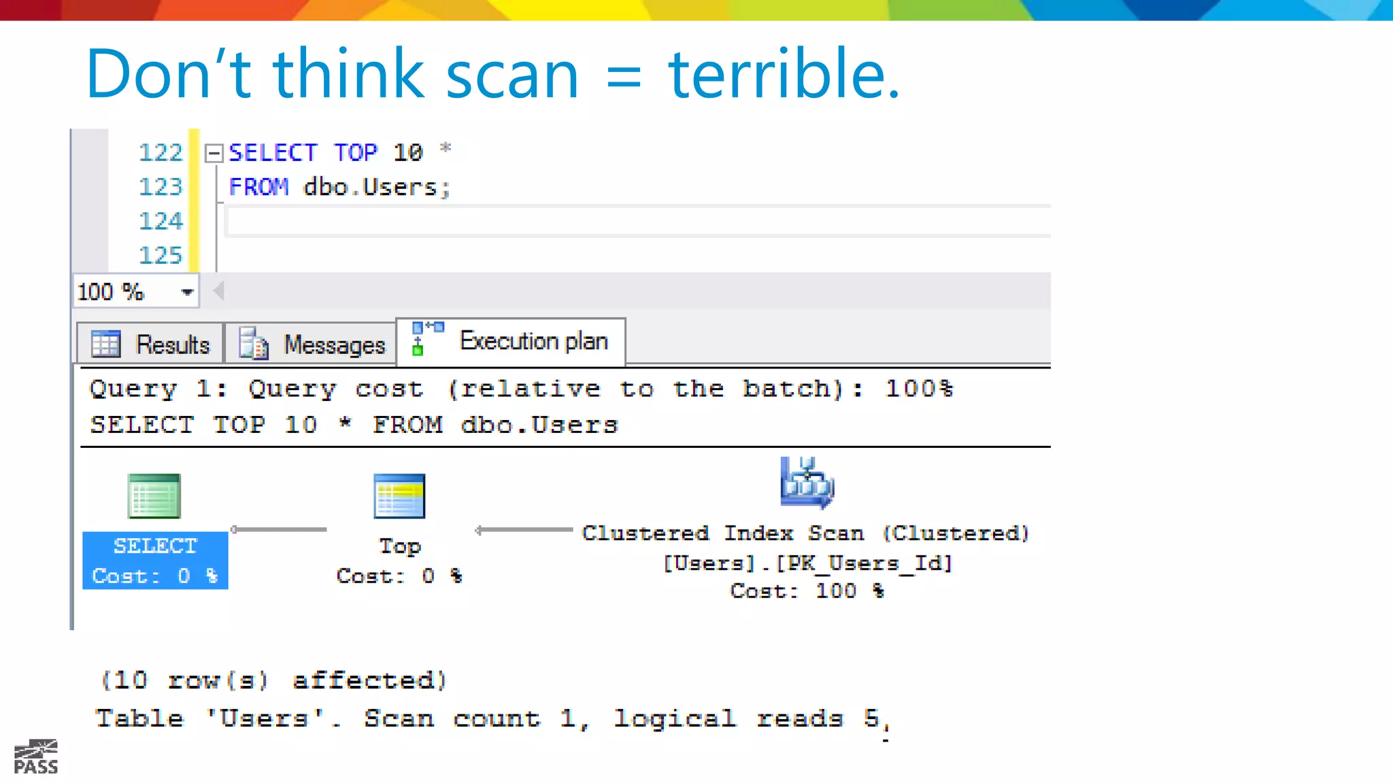Click the Clustered Index Scan (Clustered) label
Viewport: 1393px width, 783px height.
[805, 533]
